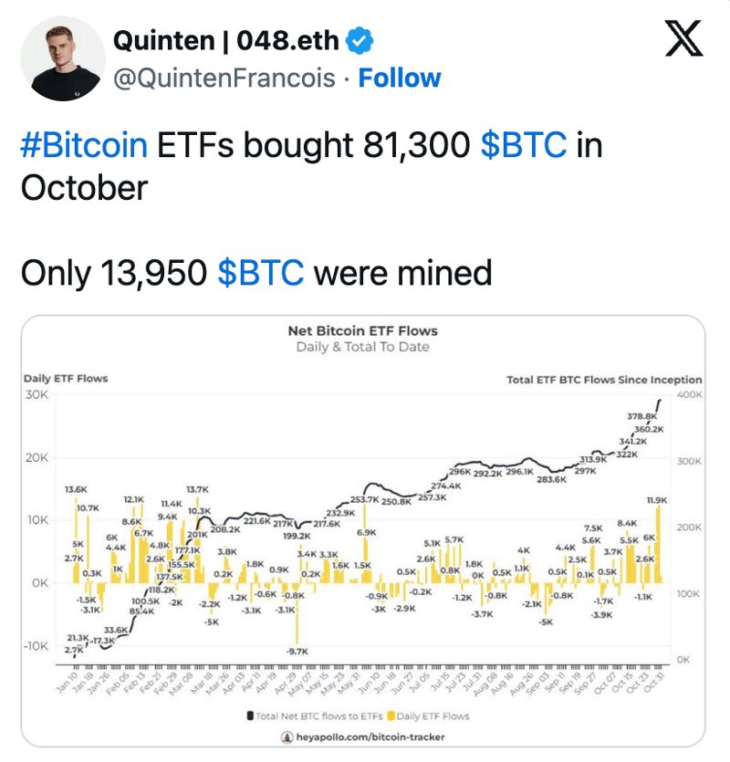The height and width of the screenshot is (762, 730).
Task: Click the 378.8K cumulative line label
Action: (641, 416)
